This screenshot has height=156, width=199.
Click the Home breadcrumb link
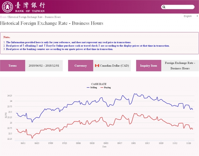[3, 17]
